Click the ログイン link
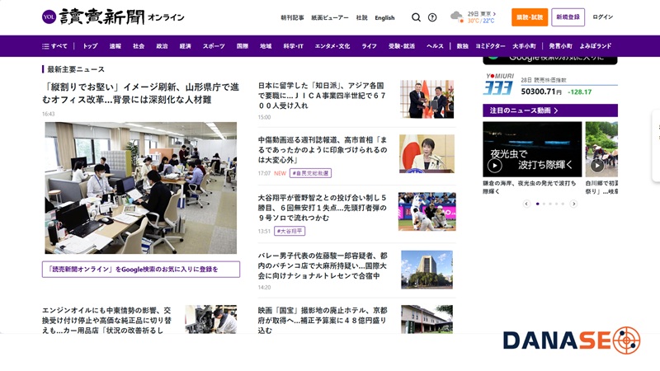This screenshot has height=371, width=660. [x=603, y=17]
